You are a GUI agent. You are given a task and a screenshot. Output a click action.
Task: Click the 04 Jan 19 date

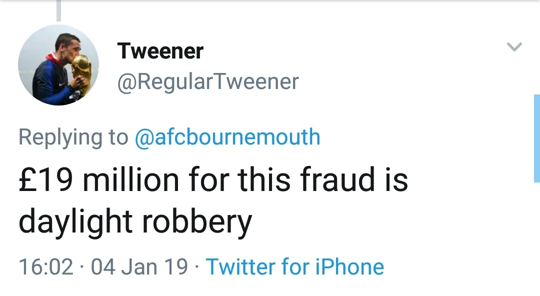pyautogui.click(x=139, y=266)
